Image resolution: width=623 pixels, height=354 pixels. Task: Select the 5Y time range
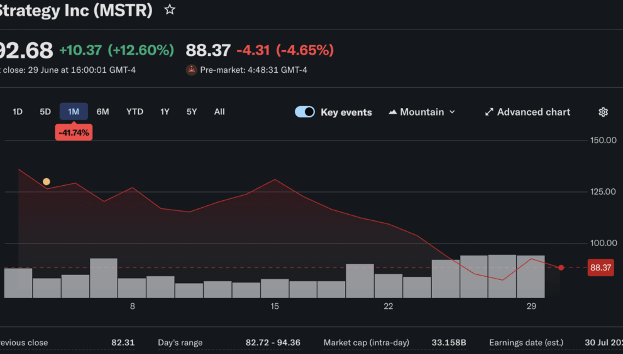click(x=192, y=112)
